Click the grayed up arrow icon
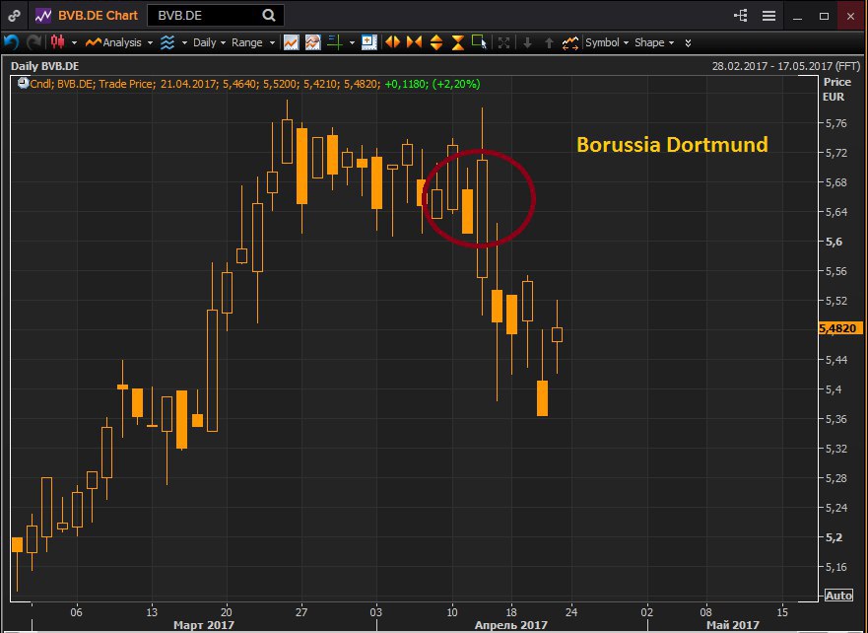This screenshot has width=868, height=633. pyautogui.click(x=549, y=42)
